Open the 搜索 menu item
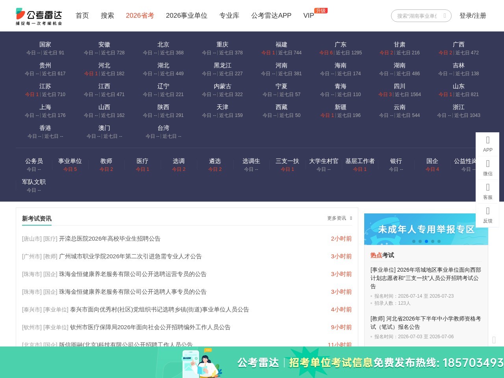This screenshot has height=378, width=504. 107,15
